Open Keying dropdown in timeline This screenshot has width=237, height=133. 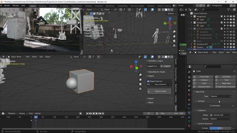(23, 113)
